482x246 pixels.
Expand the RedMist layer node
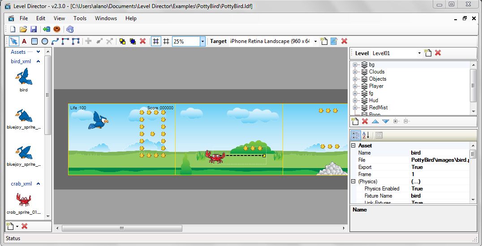click(355, 108)
